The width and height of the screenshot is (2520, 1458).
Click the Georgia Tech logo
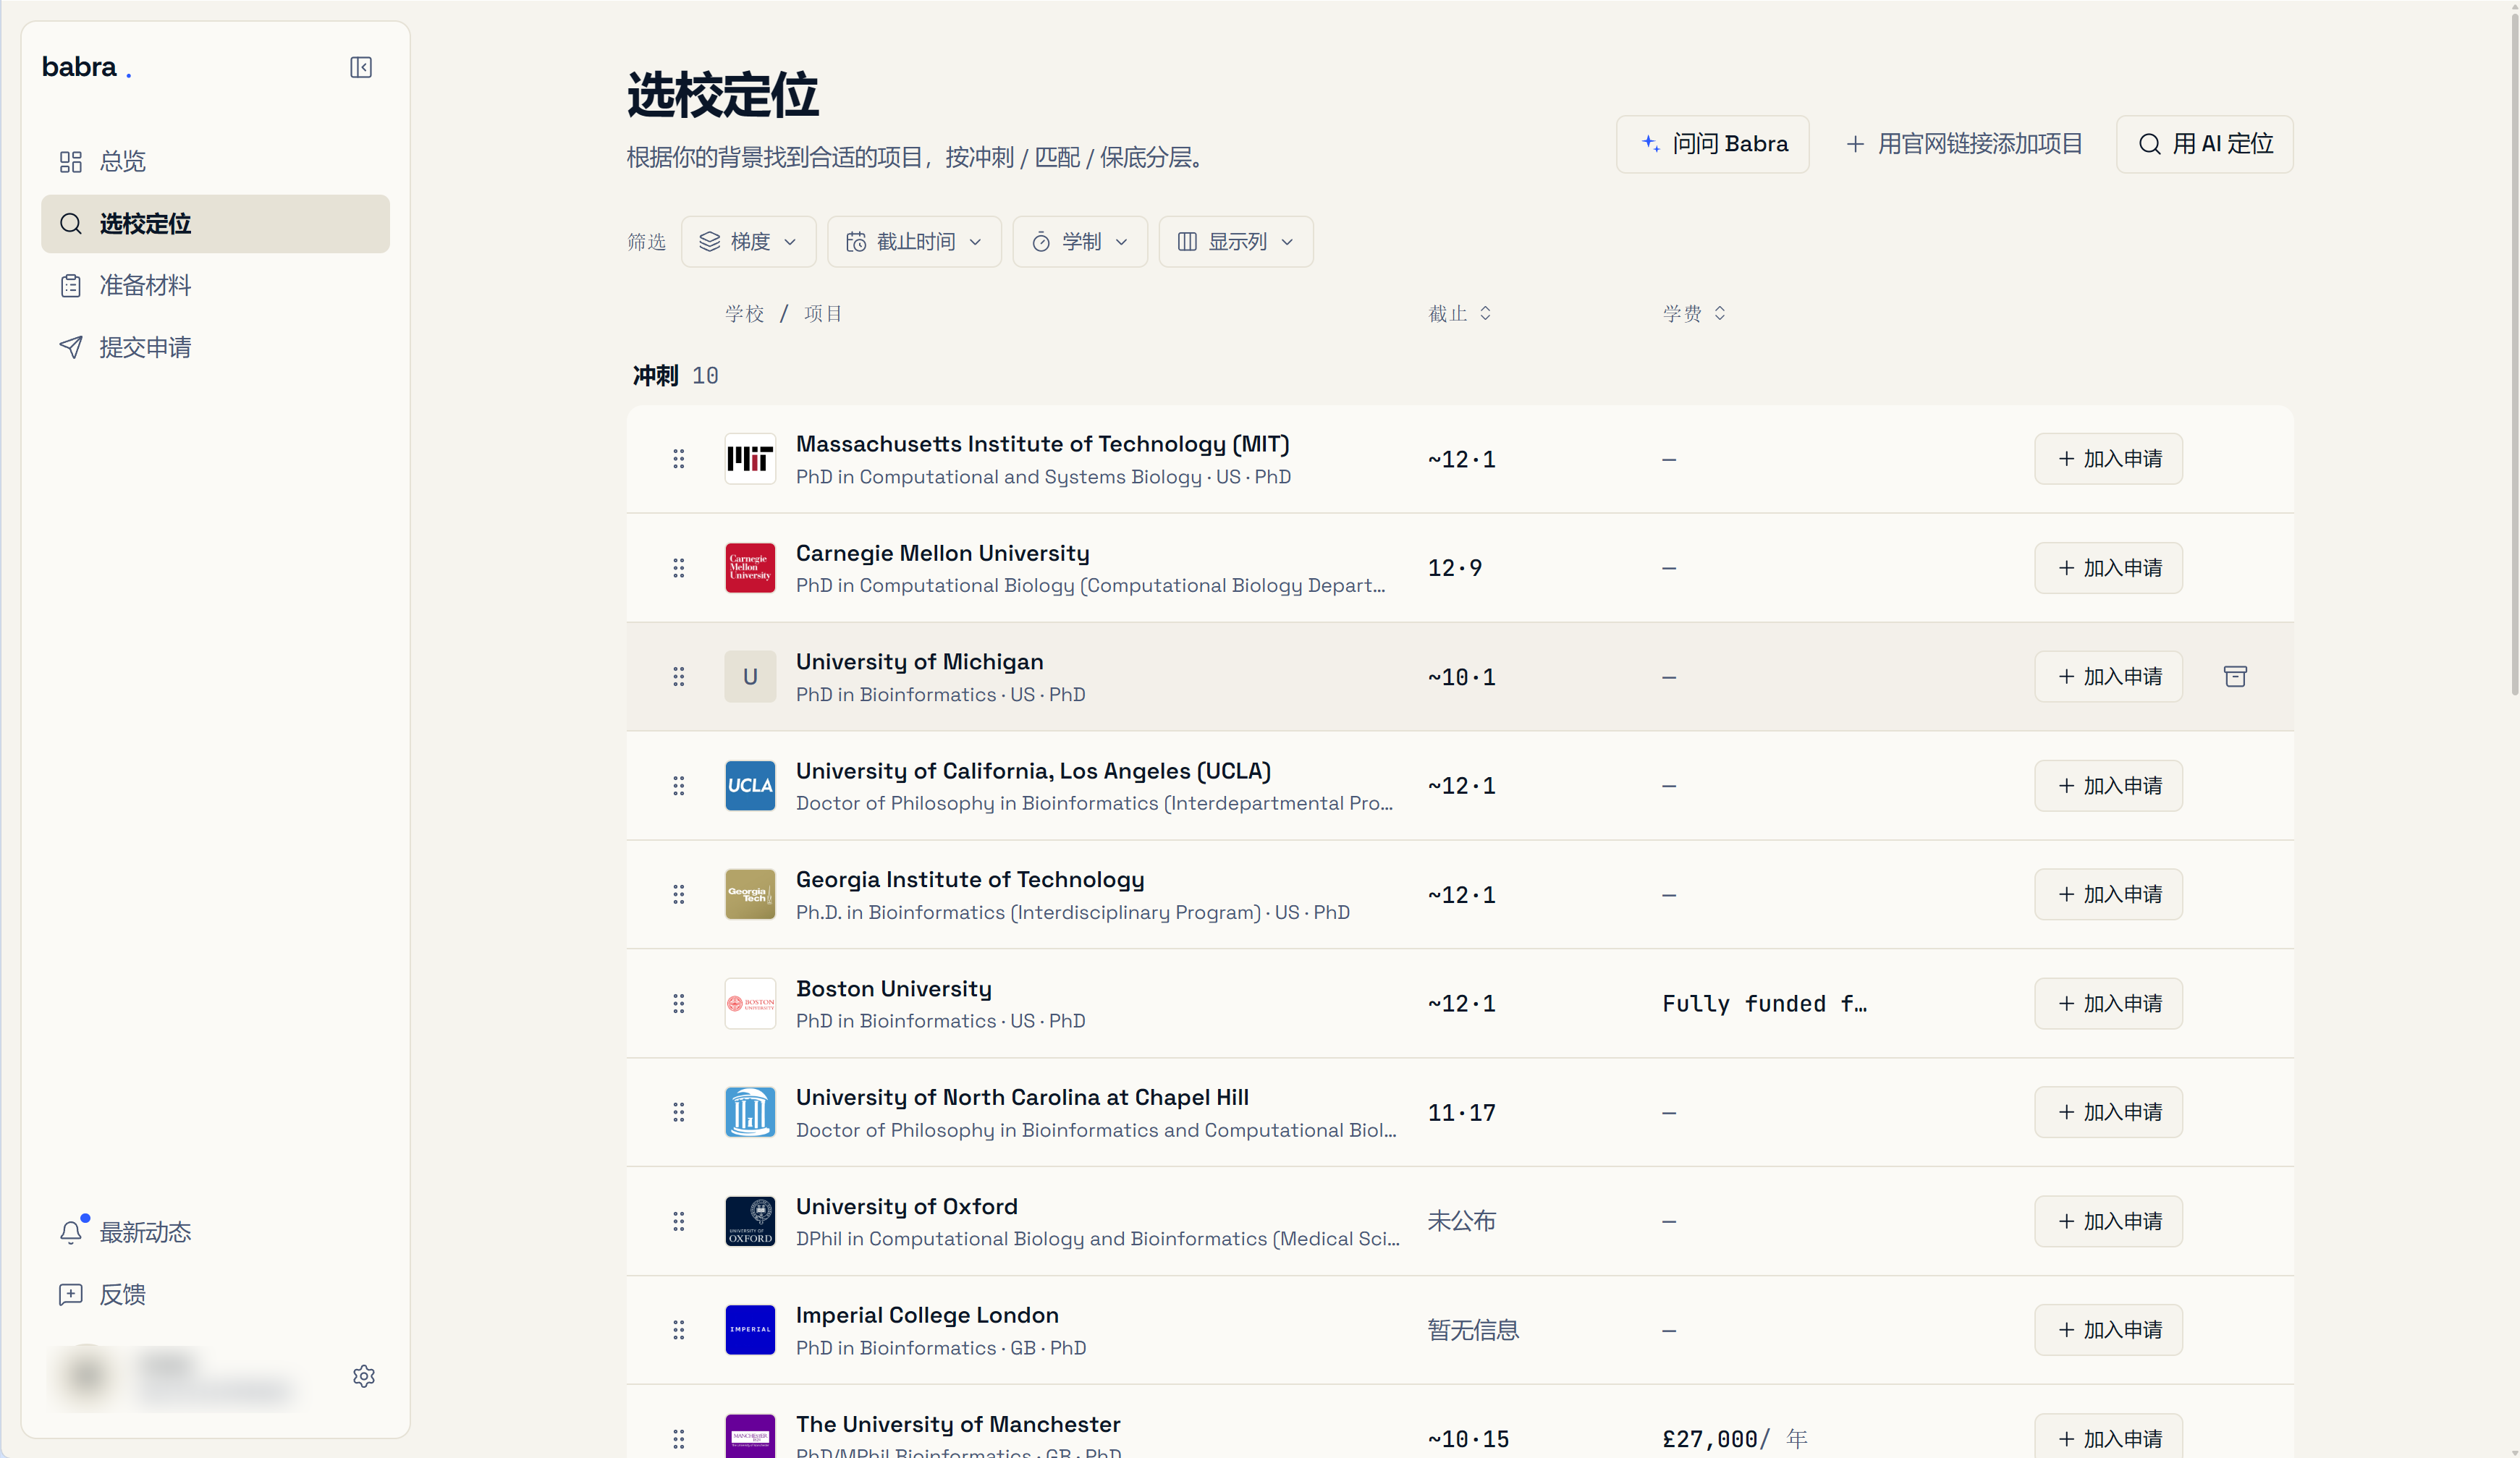[750, 894]
